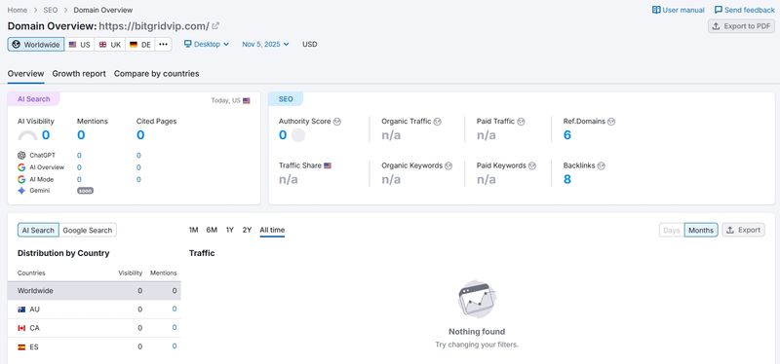Click the Gemini sparkle icon
This screenshot has width=780, height=364.
pos(21,191)
